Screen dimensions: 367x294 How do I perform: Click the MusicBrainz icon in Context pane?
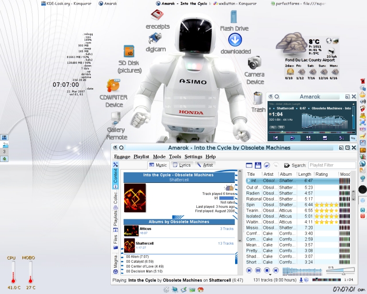229,188
